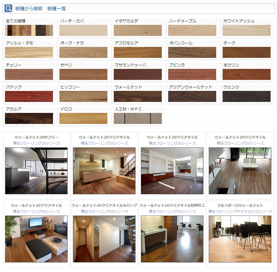Open the 樹種から検索 樹種一覧 heading link
This screenshot has height=272, width=277.
point(41,9)
